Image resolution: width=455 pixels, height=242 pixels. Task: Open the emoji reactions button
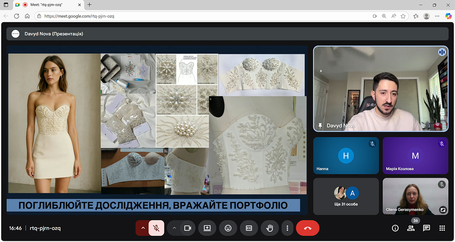228,228
